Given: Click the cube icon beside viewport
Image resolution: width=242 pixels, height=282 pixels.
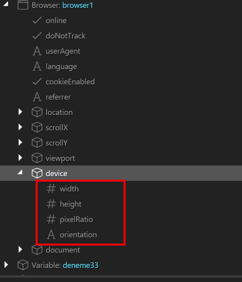Looking at the screenshot, I should [x=37, y=158].
